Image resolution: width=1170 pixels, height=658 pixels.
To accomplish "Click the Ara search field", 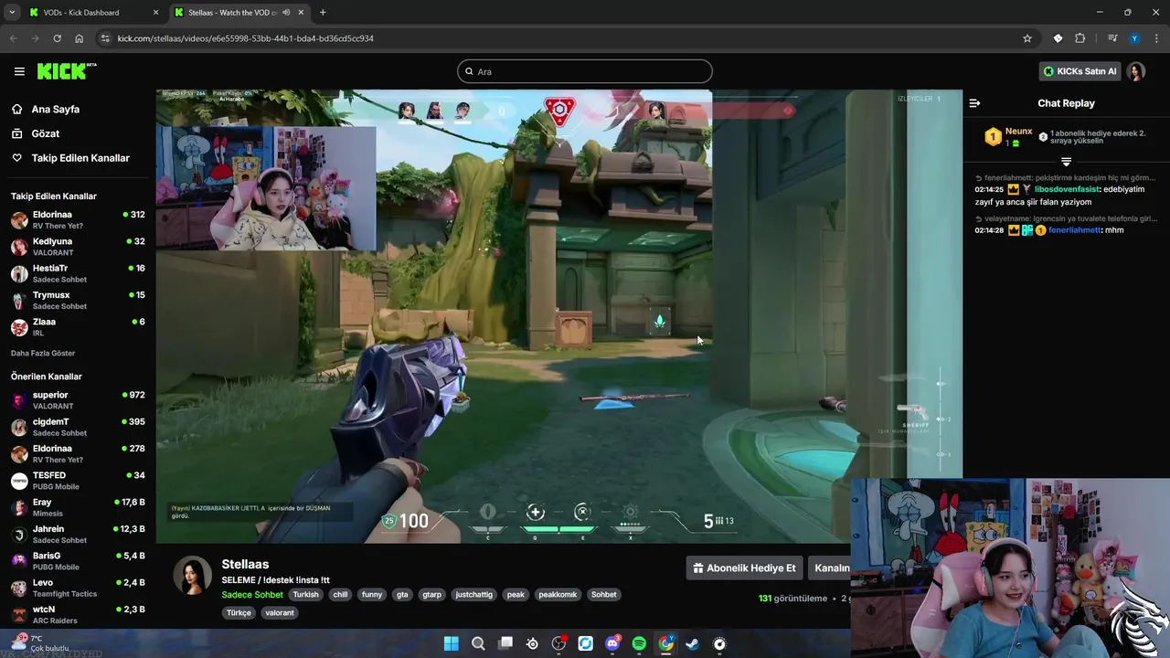I will [585, 71].
